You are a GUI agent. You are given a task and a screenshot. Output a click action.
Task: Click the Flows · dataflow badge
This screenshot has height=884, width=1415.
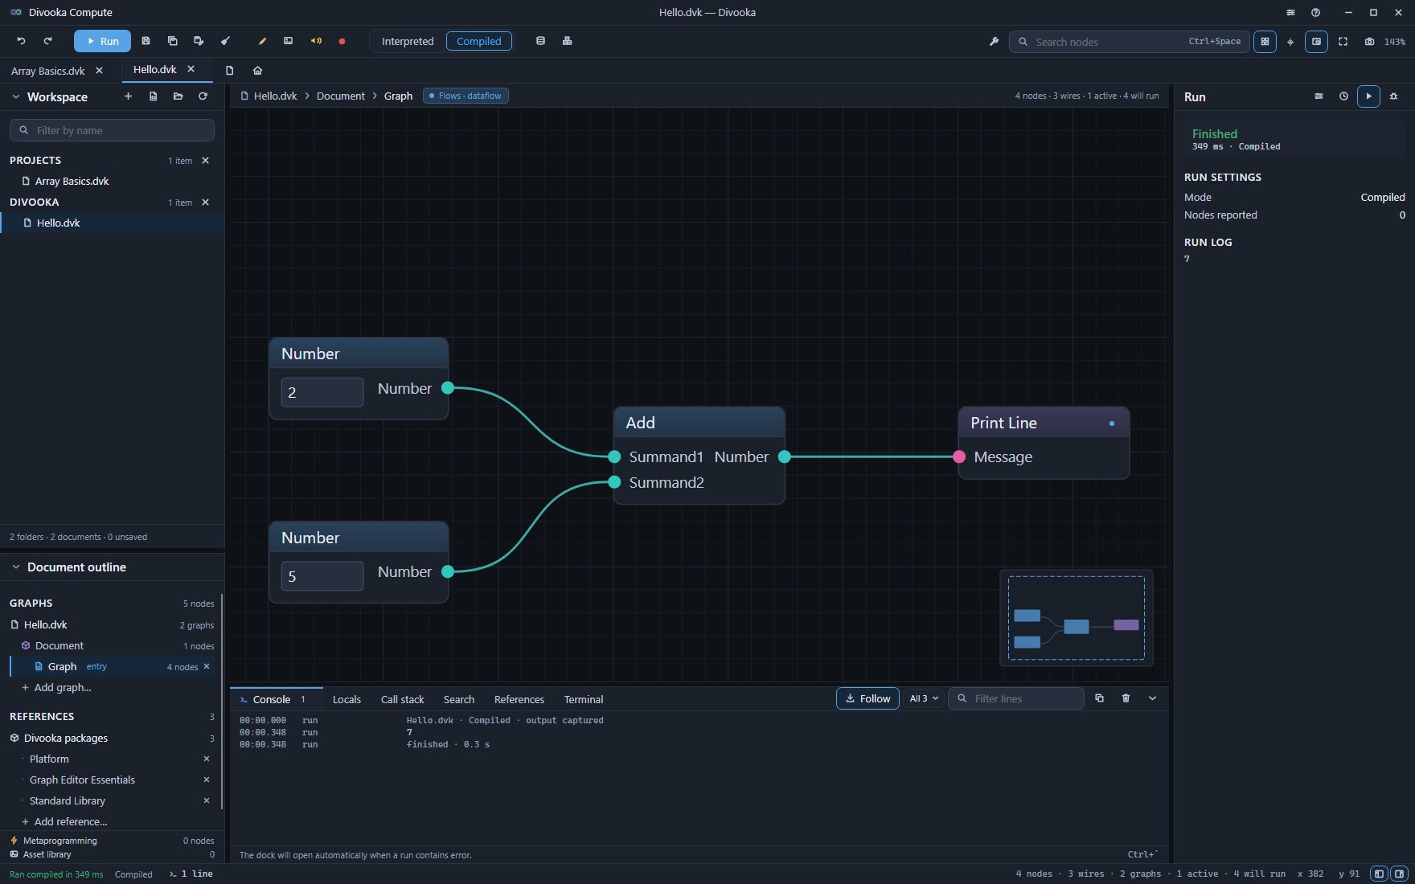pos(466,96)
